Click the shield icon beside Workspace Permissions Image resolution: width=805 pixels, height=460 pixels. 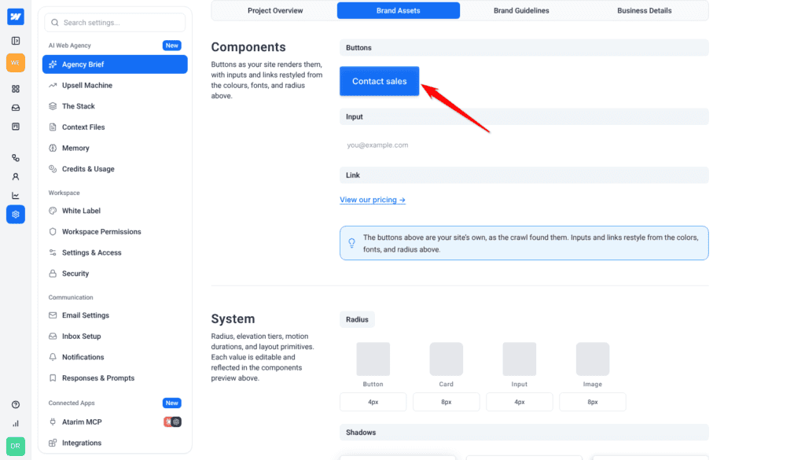click(x=53, y=231)
